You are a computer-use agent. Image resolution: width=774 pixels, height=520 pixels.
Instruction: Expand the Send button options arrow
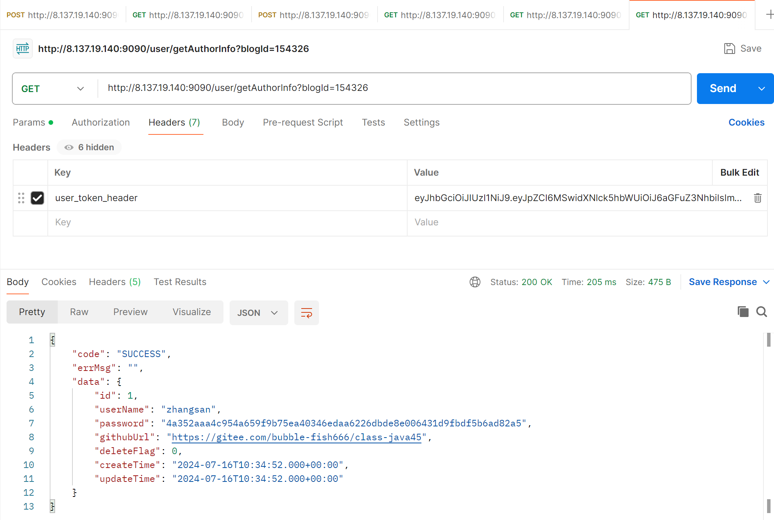761,89
